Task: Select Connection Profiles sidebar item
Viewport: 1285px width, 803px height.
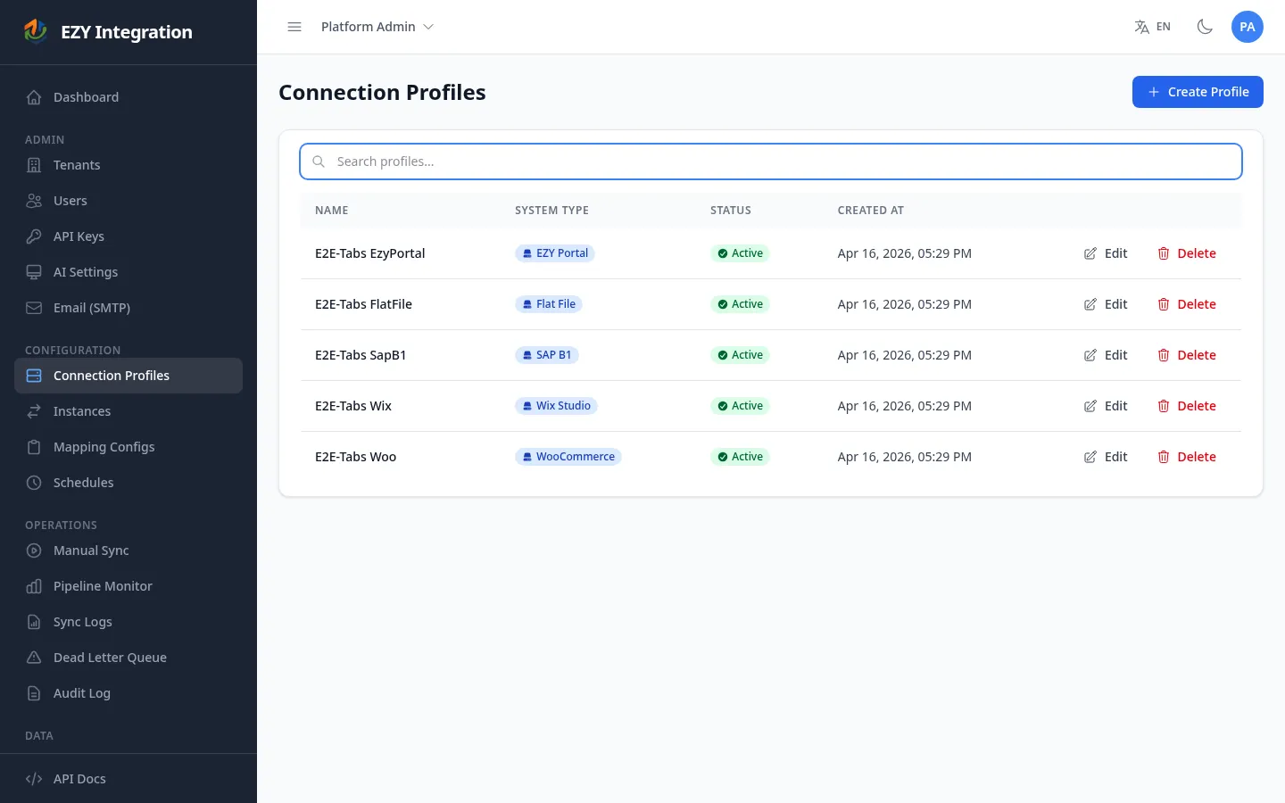Action: click(x=128, y=376)
